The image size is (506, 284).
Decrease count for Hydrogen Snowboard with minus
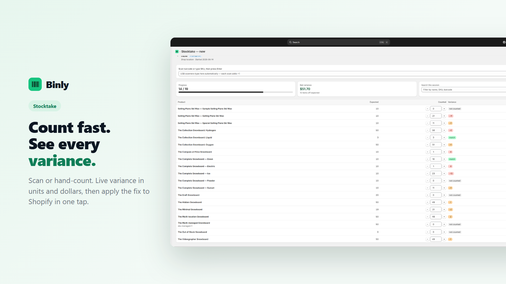(427, 130)
